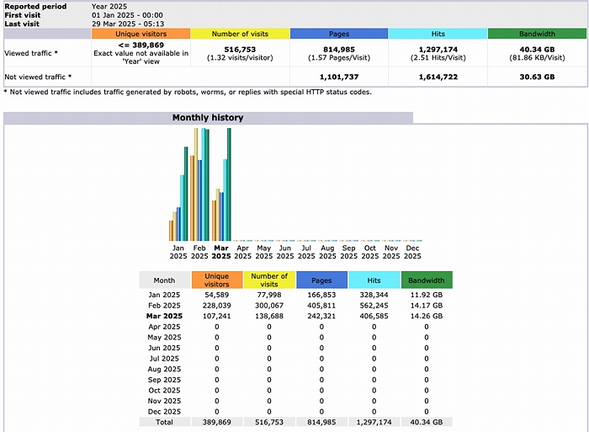Click the green Bandwidth header in summary table

pyautogui.click(x=536, y=34)
